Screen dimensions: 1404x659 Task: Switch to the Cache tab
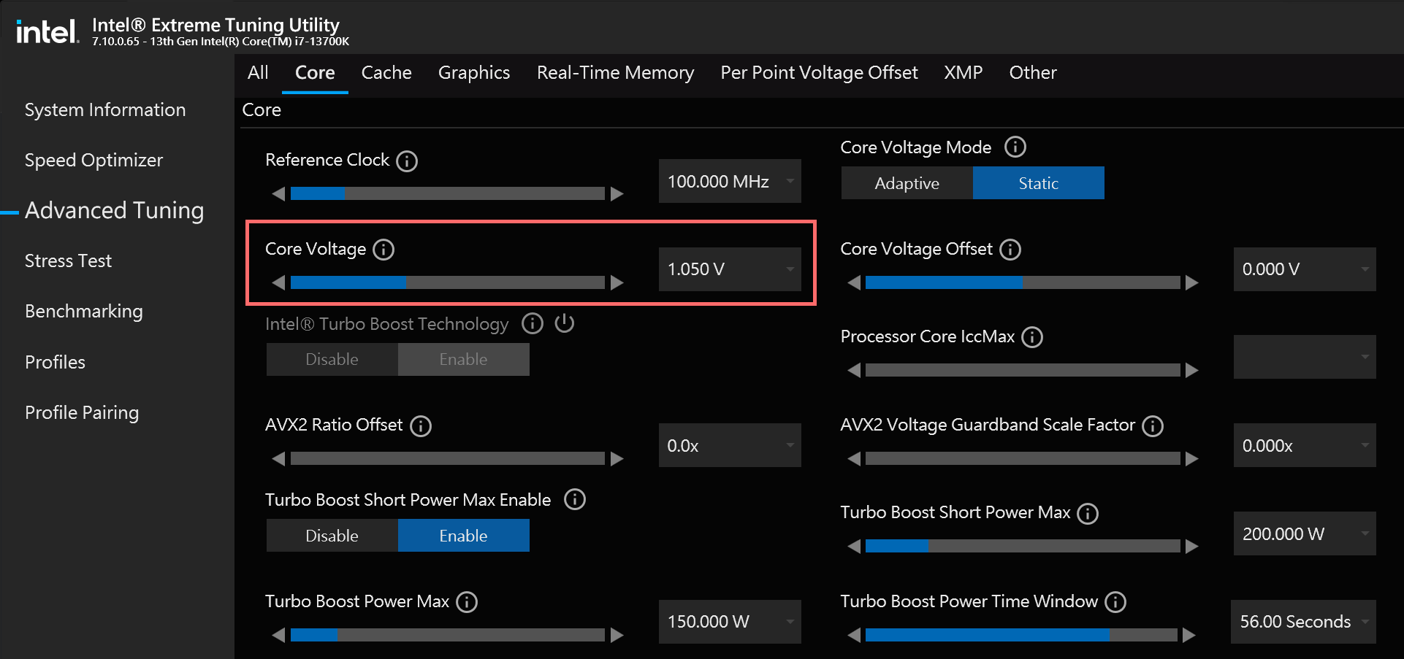coord(386,73)
